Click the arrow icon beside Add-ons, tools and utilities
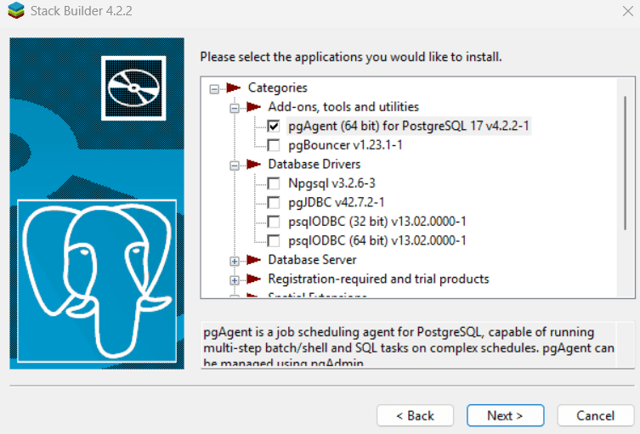The image size is (640, 434). point(253,107)
